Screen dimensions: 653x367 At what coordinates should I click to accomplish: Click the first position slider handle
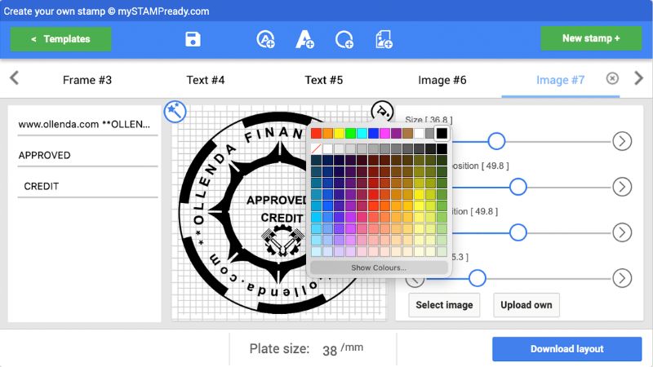tap(518, 187)
